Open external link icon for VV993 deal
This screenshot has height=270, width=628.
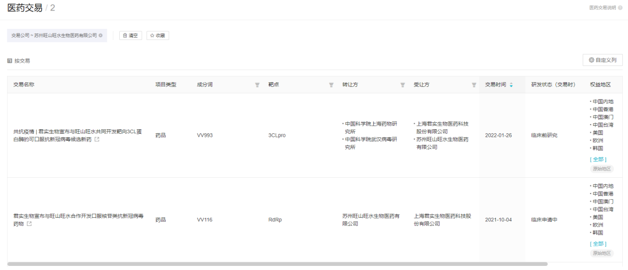click(97, 140)
